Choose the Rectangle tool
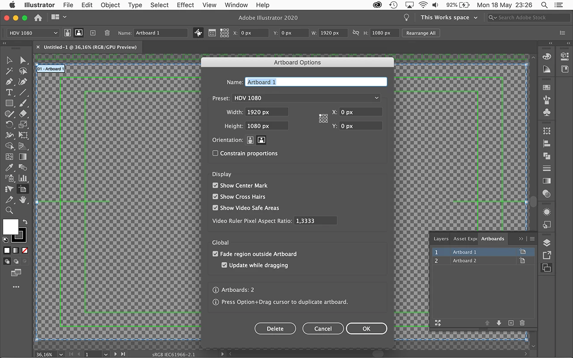Viewport: 573px width, 358px height. [9, 103]
